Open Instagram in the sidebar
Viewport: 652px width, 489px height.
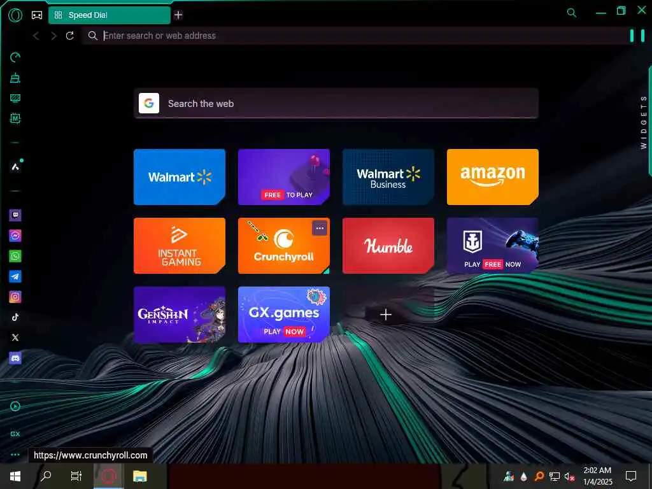[x=15, y=297]
